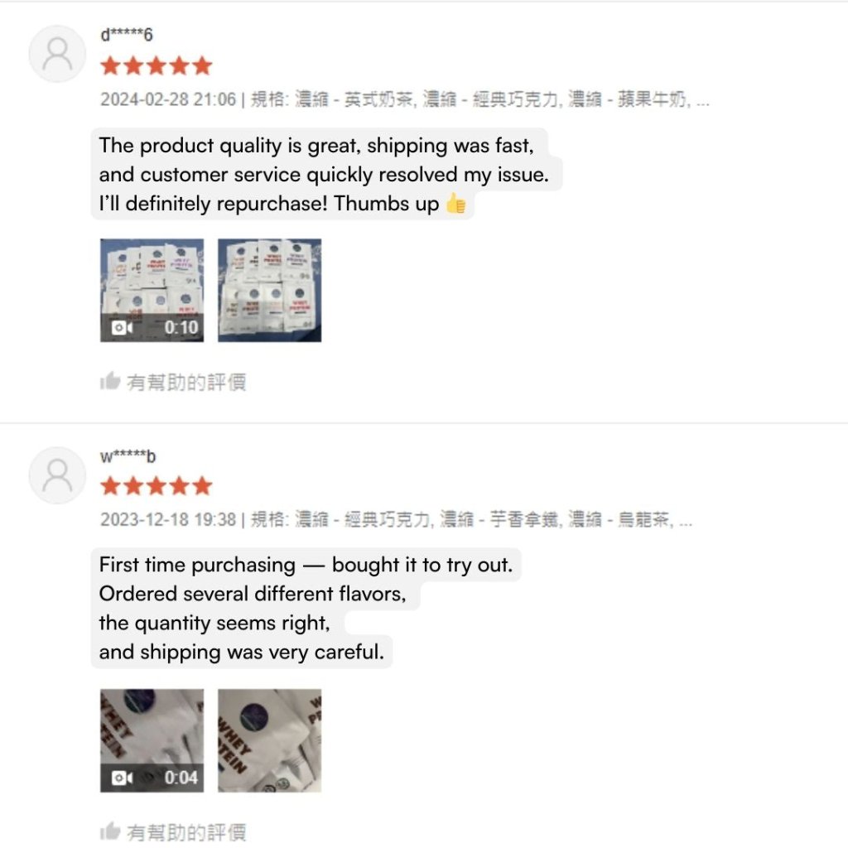Screen dimensions: 848x848
Task: Open the photo thumbnail in d*****6's review
Action: point(269,290)
